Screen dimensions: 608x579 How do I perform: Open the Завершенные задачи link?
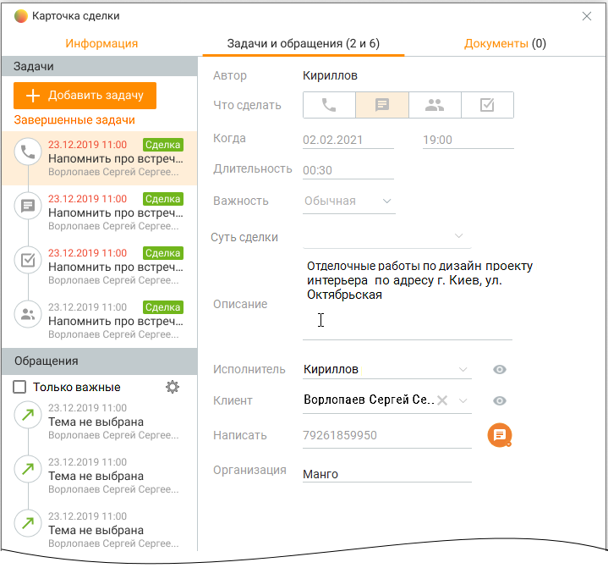click(x=74, y=120)
